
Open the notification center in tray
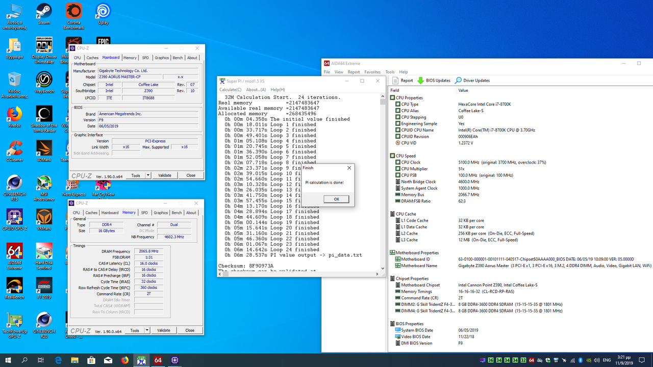[x=643, y=360]
